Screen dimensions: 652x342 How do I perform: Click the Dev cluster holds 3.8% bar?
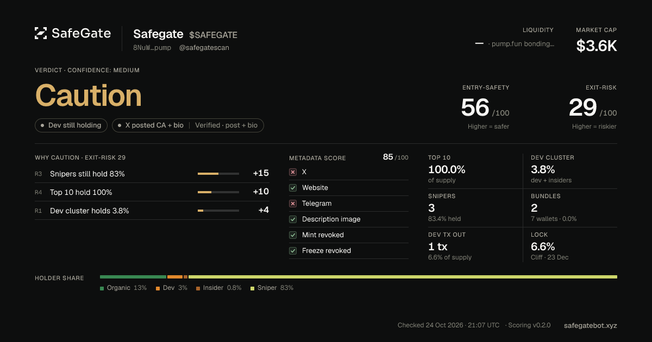[218, 210]
